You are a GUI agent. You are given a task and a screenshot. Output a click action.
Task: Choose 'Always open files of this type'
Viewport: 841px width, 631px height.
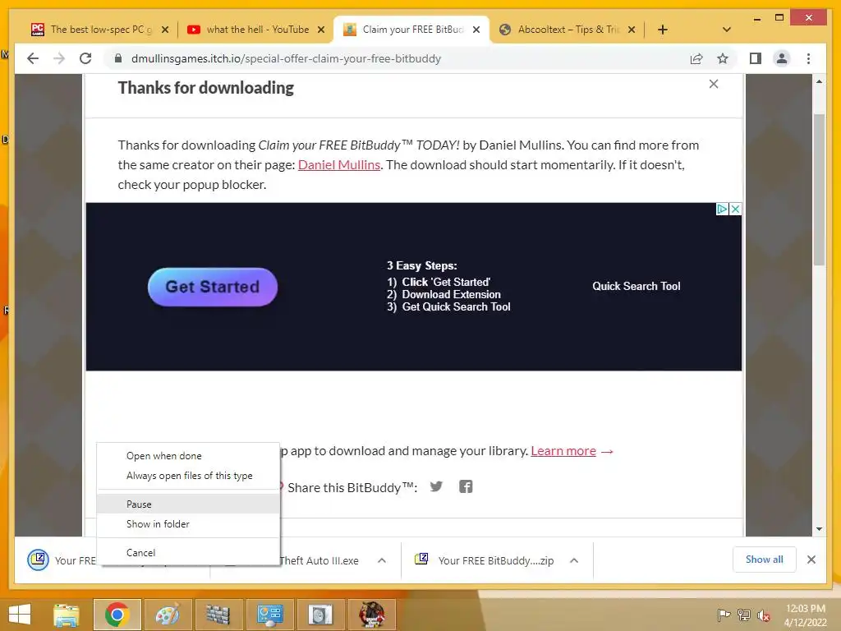(x=188, y=476)
